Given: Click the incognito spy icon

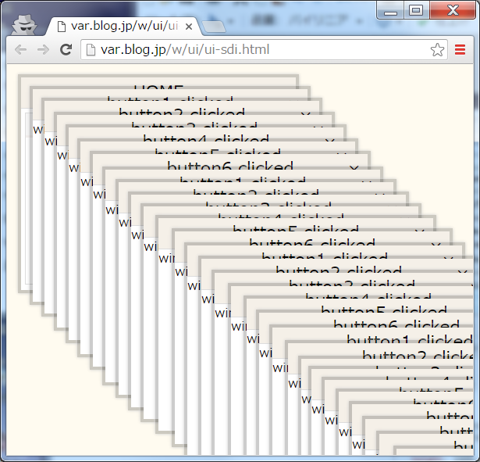Looking at the screenshot, I should coord(24,24).
